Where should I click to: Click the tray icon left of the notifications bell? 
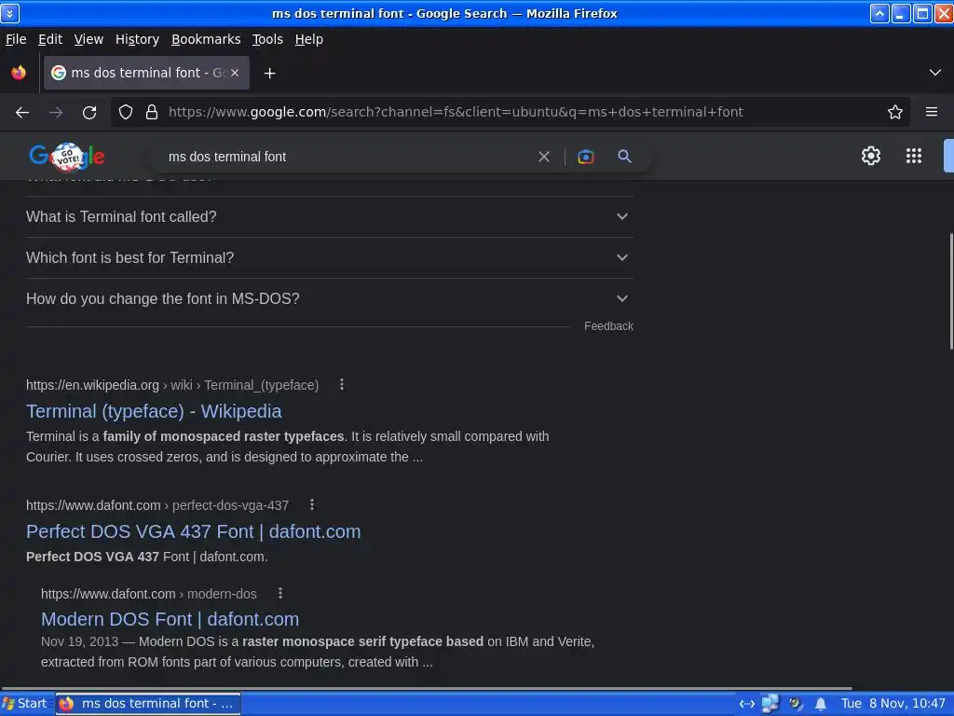click(796, 704)
